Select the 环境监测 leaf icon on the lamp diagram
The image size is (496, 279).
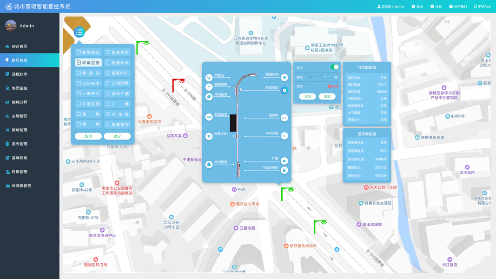click(209, 97)
